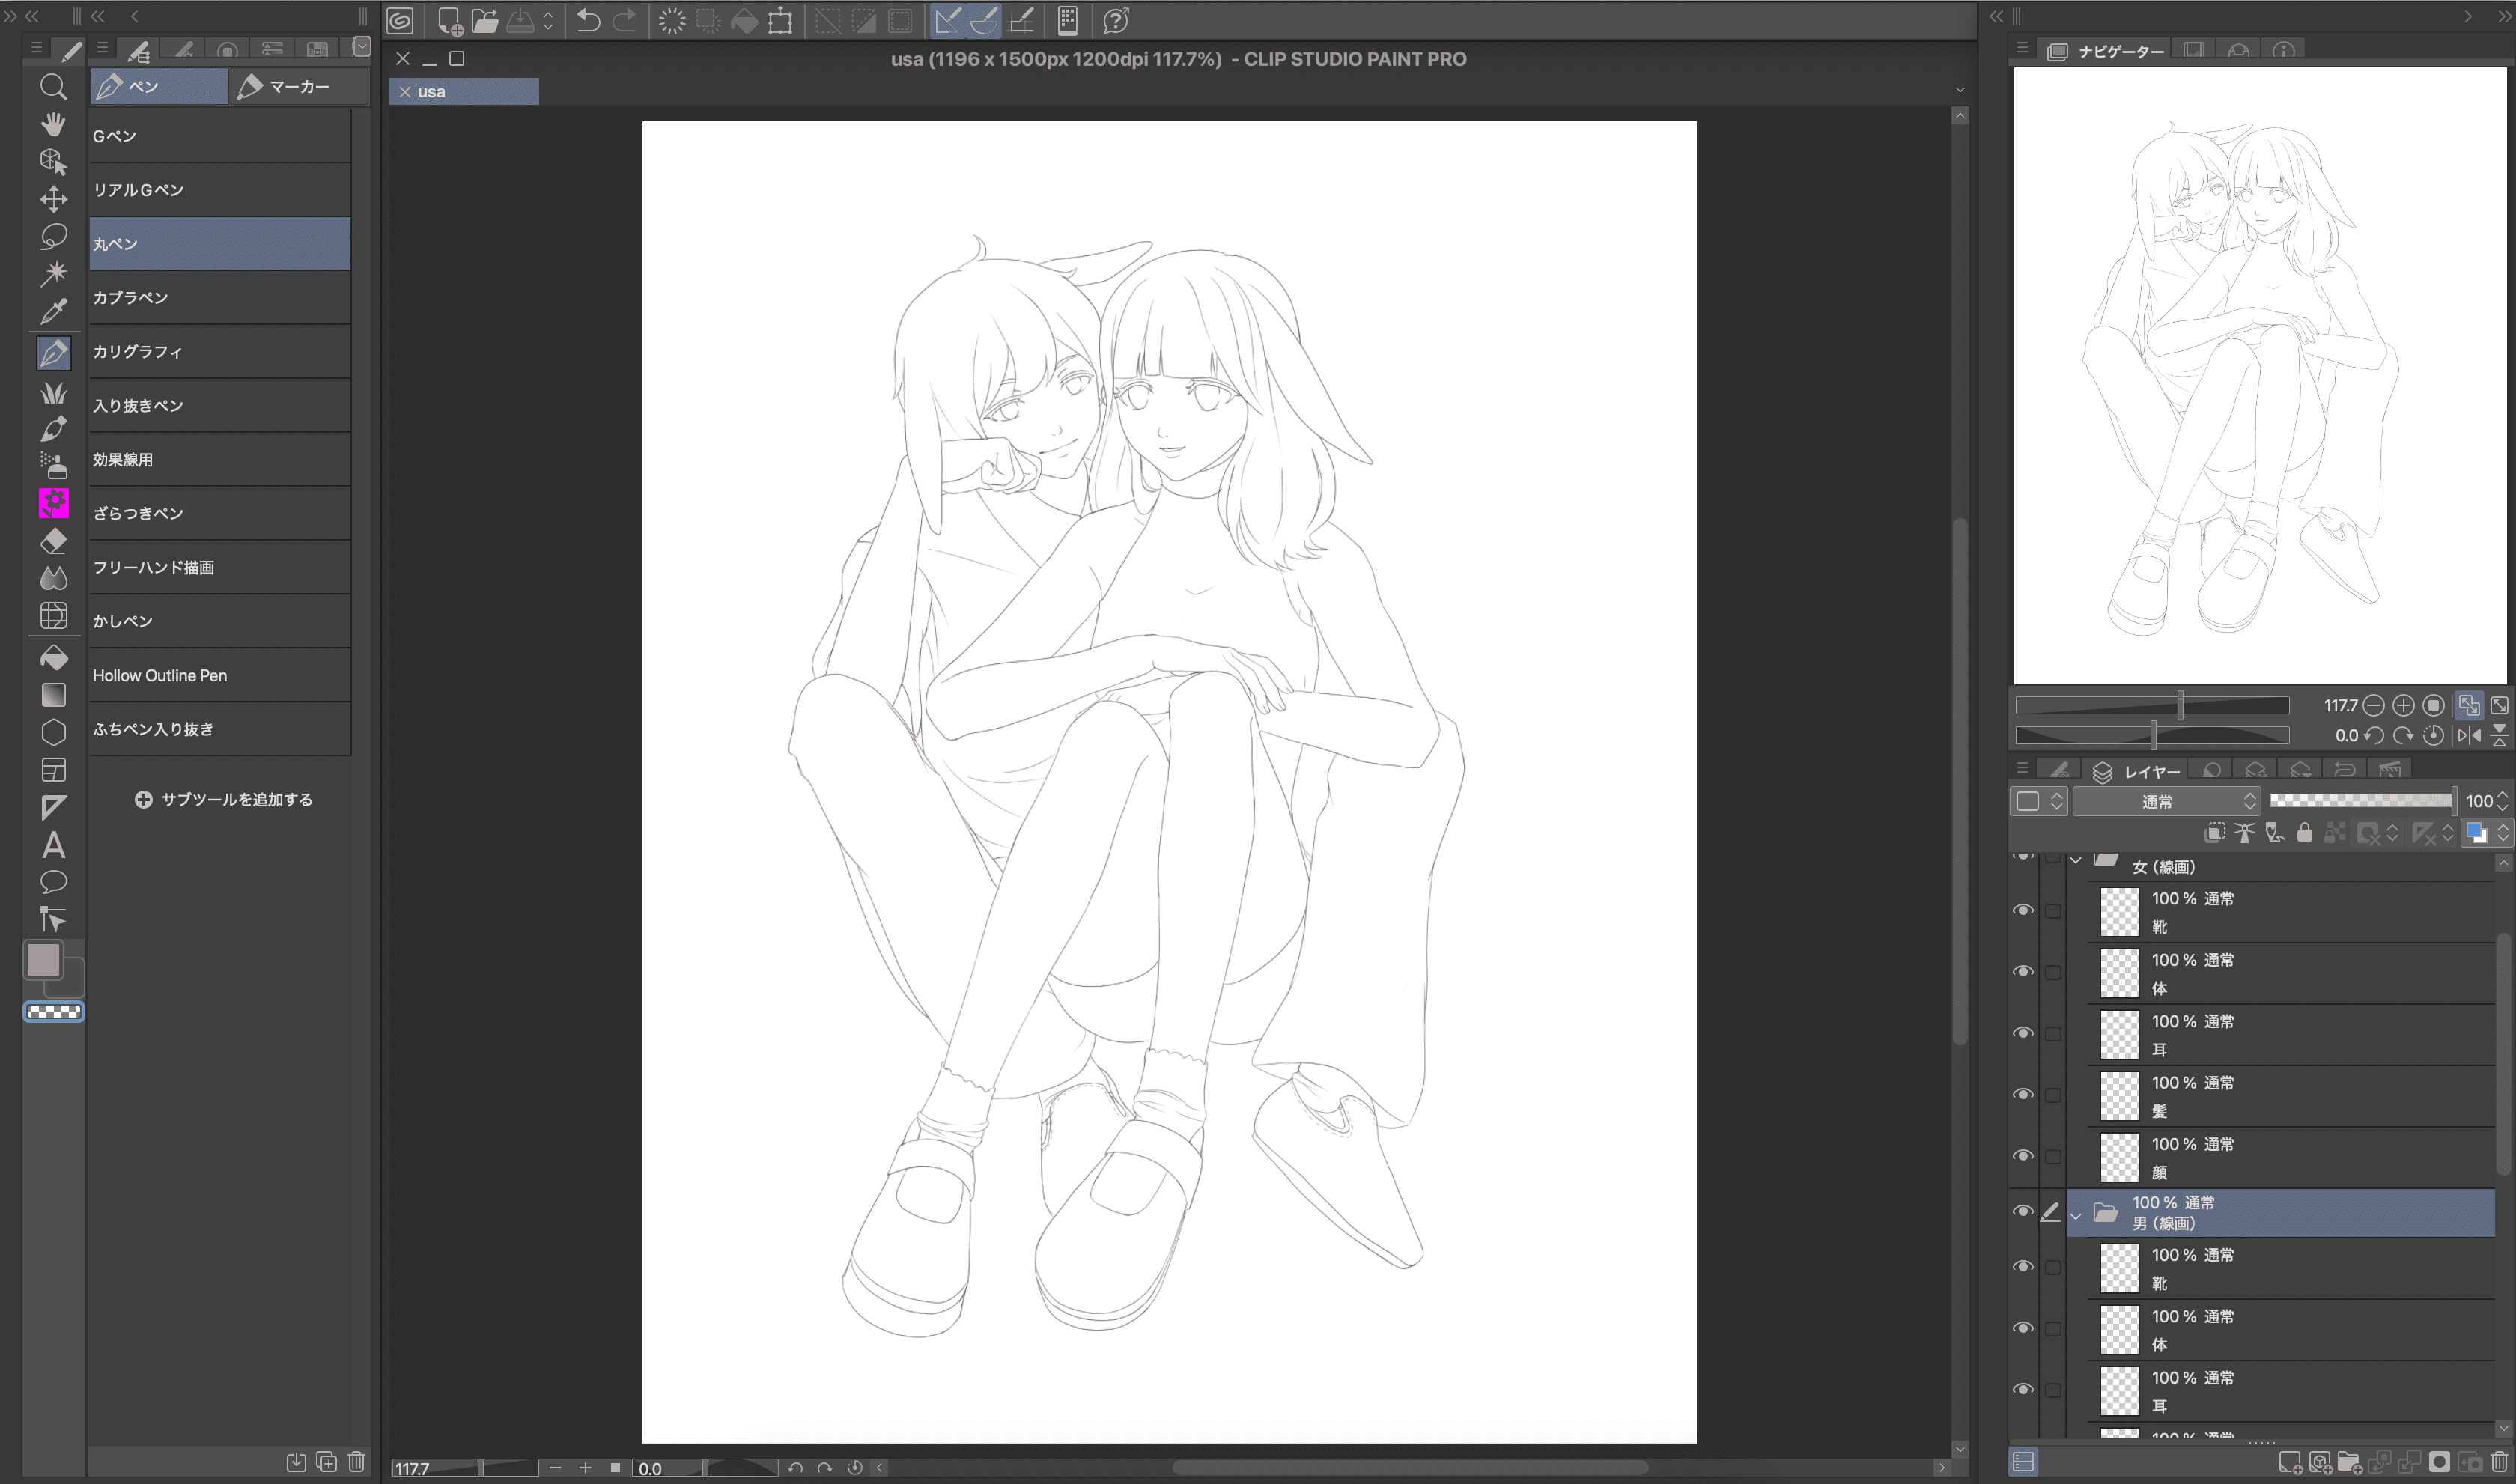Select the Magnifier zoom tool

[x=53, y=87]
